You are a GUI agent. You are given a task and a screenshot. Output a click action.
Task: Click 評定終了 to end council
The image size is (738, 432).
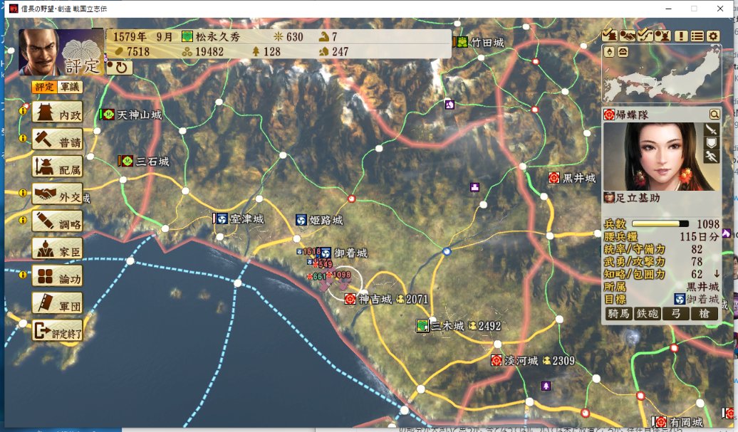(x=58, y=332)
